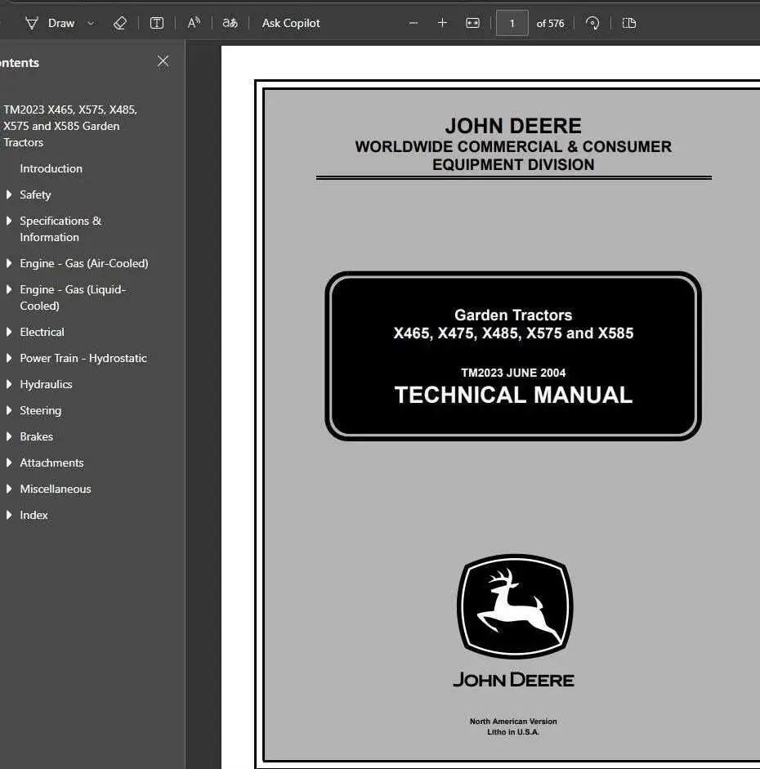760x769 pixels.
Task: Jump to Attachments entry
Action: [x=51, y=463]
